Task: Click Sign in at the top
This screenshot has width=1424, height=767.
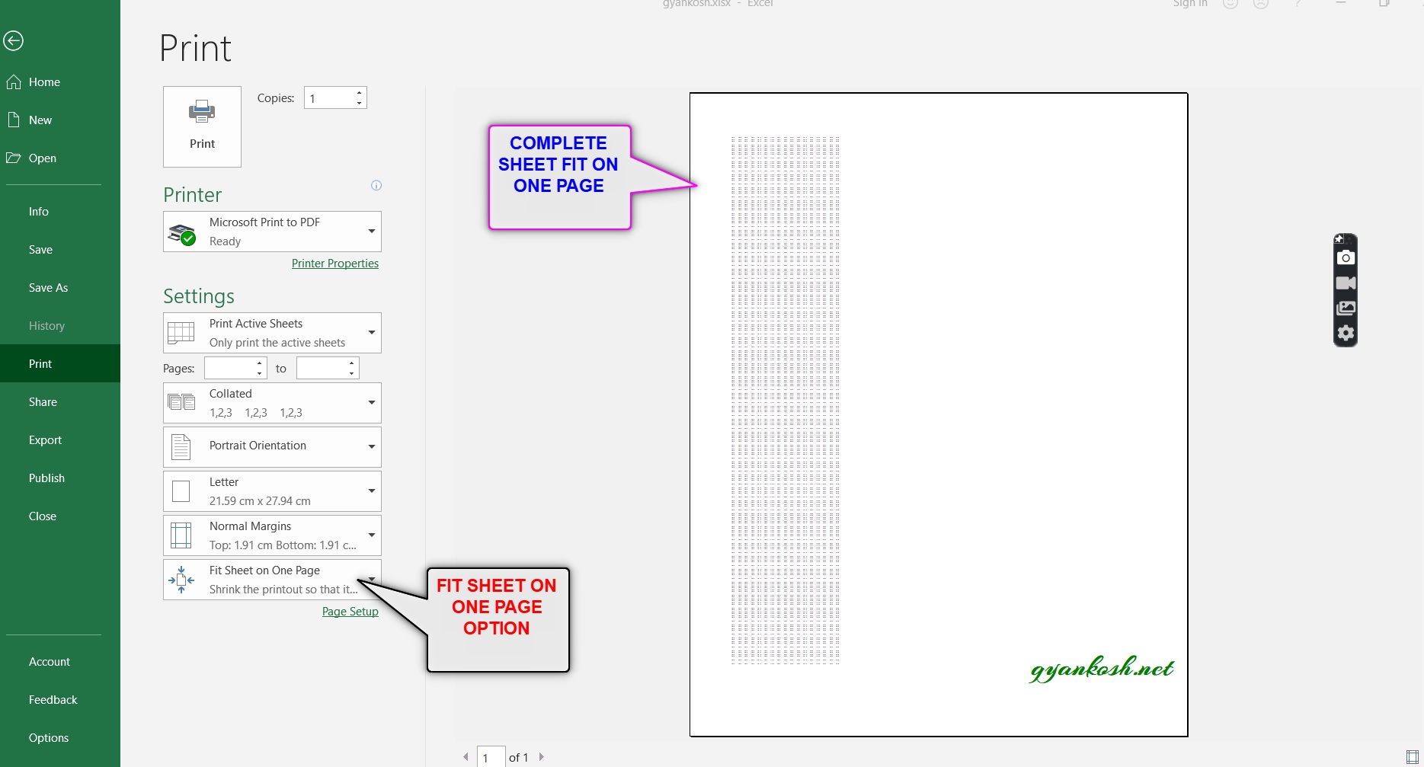Action: (1190, 4)
